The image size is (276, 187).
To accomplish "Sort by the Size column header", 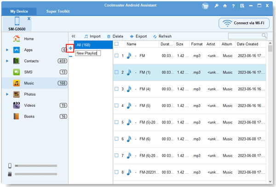I will [182, 44].
